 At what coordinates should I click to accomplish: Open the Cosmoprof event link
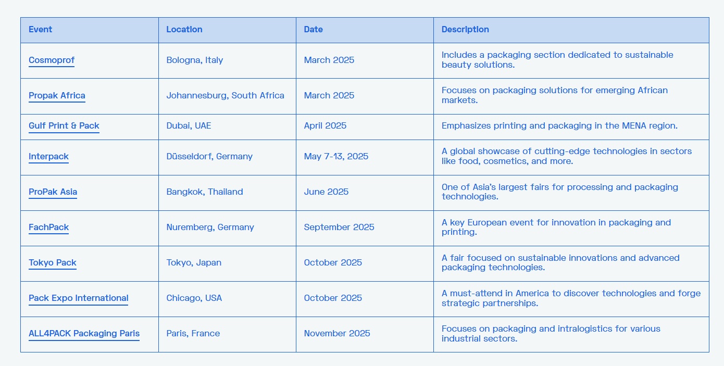click(51, 60)
